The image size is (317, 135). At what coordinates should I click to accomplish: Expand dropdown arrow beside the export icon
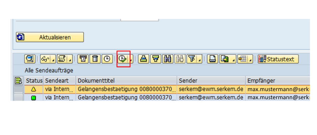pyautogui.click(x=234, y=60)
